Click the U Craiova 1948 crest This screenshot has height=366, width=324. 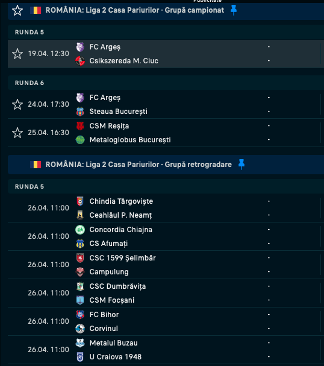(x=80, y=357)
